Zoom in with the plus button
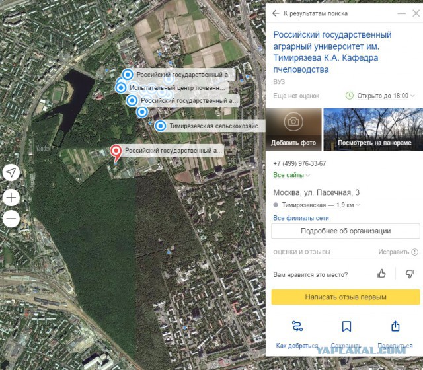423x370 pixels. [11, 198]
